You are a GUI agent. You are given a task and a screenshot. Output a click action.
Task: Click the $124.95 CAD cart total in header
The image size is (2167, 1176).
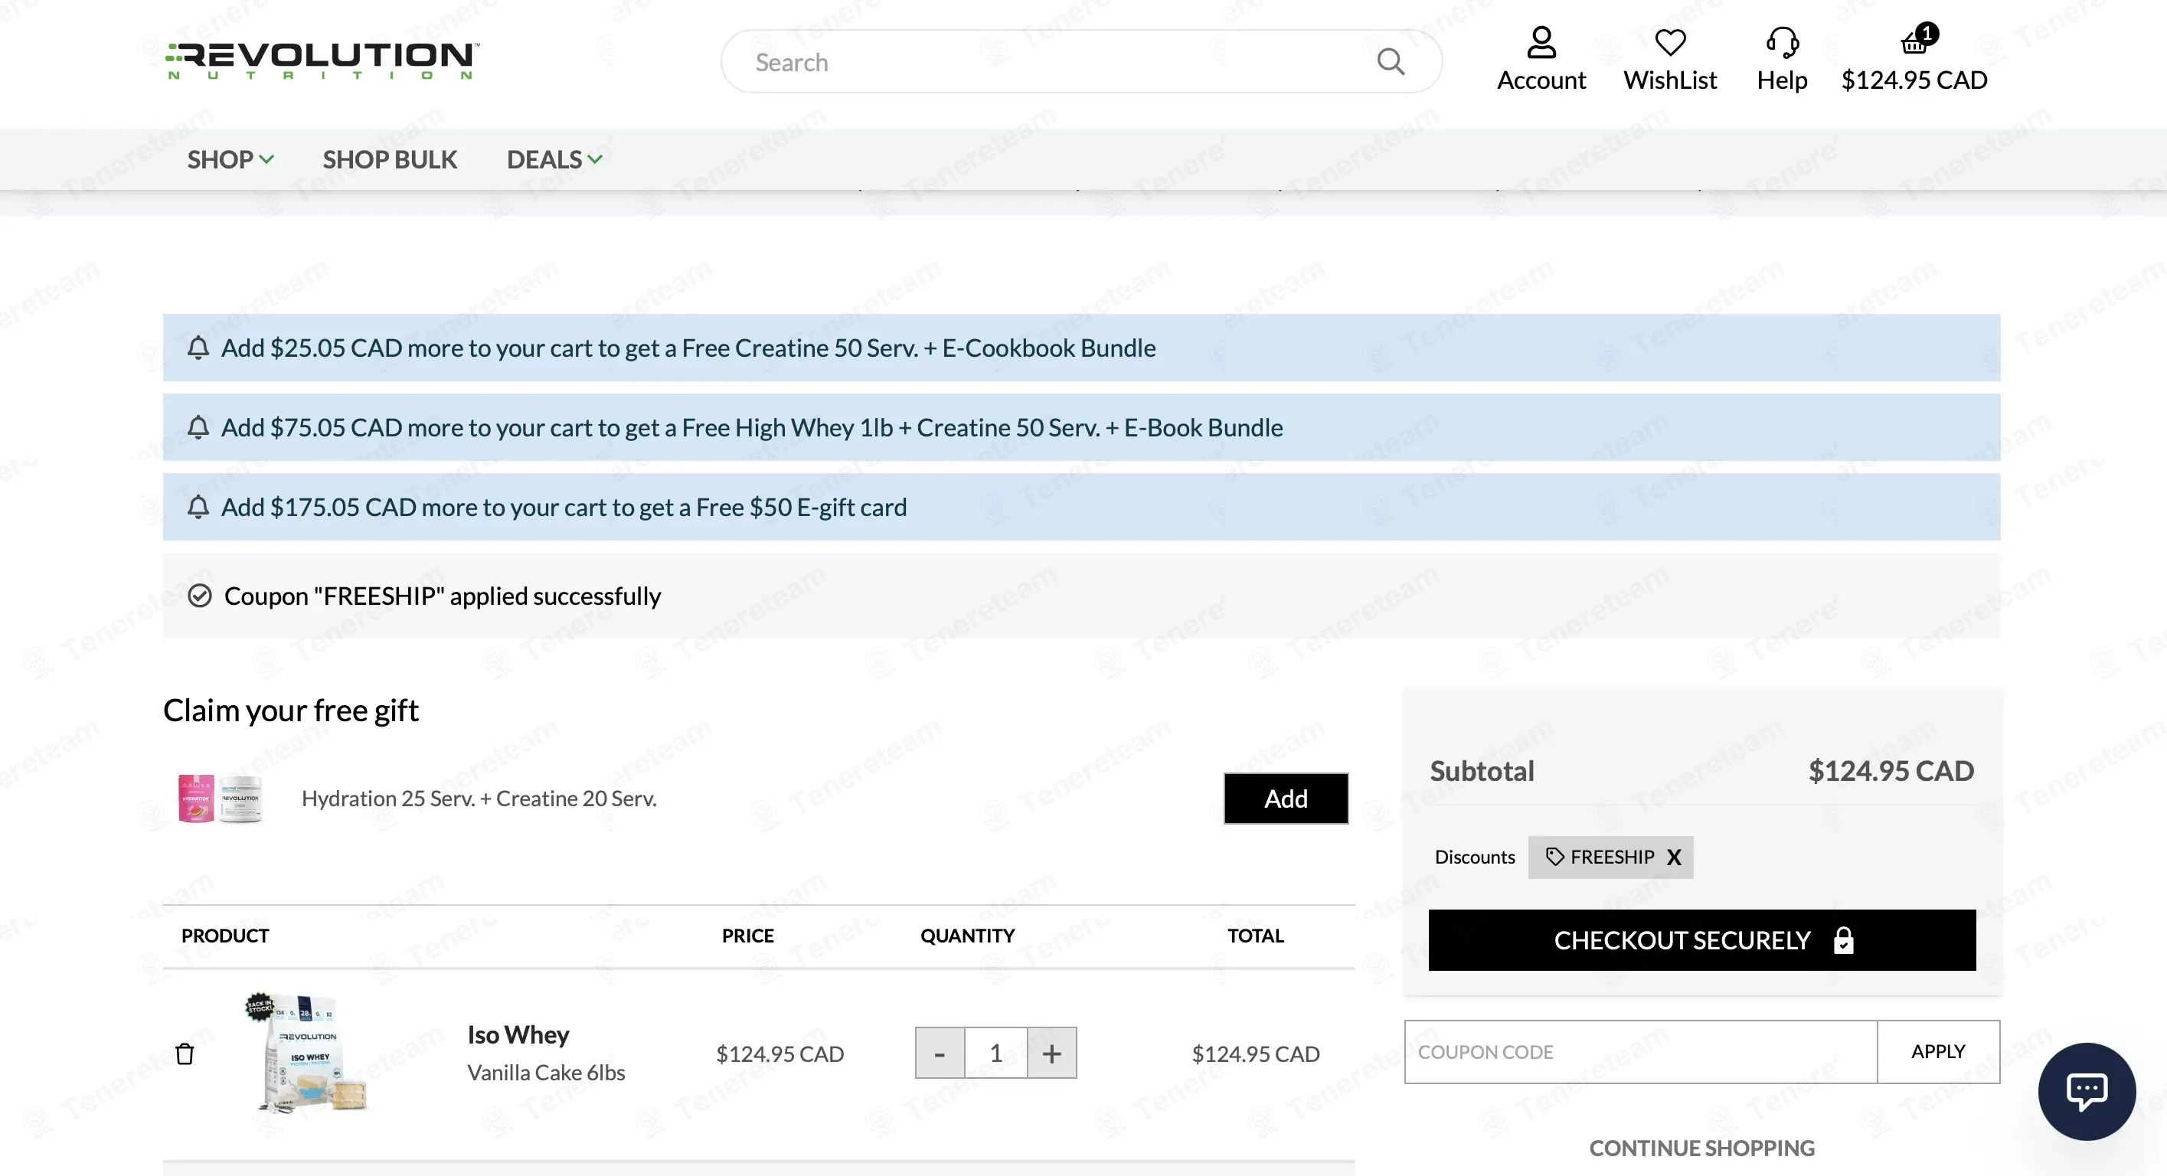pos(1914,80)
